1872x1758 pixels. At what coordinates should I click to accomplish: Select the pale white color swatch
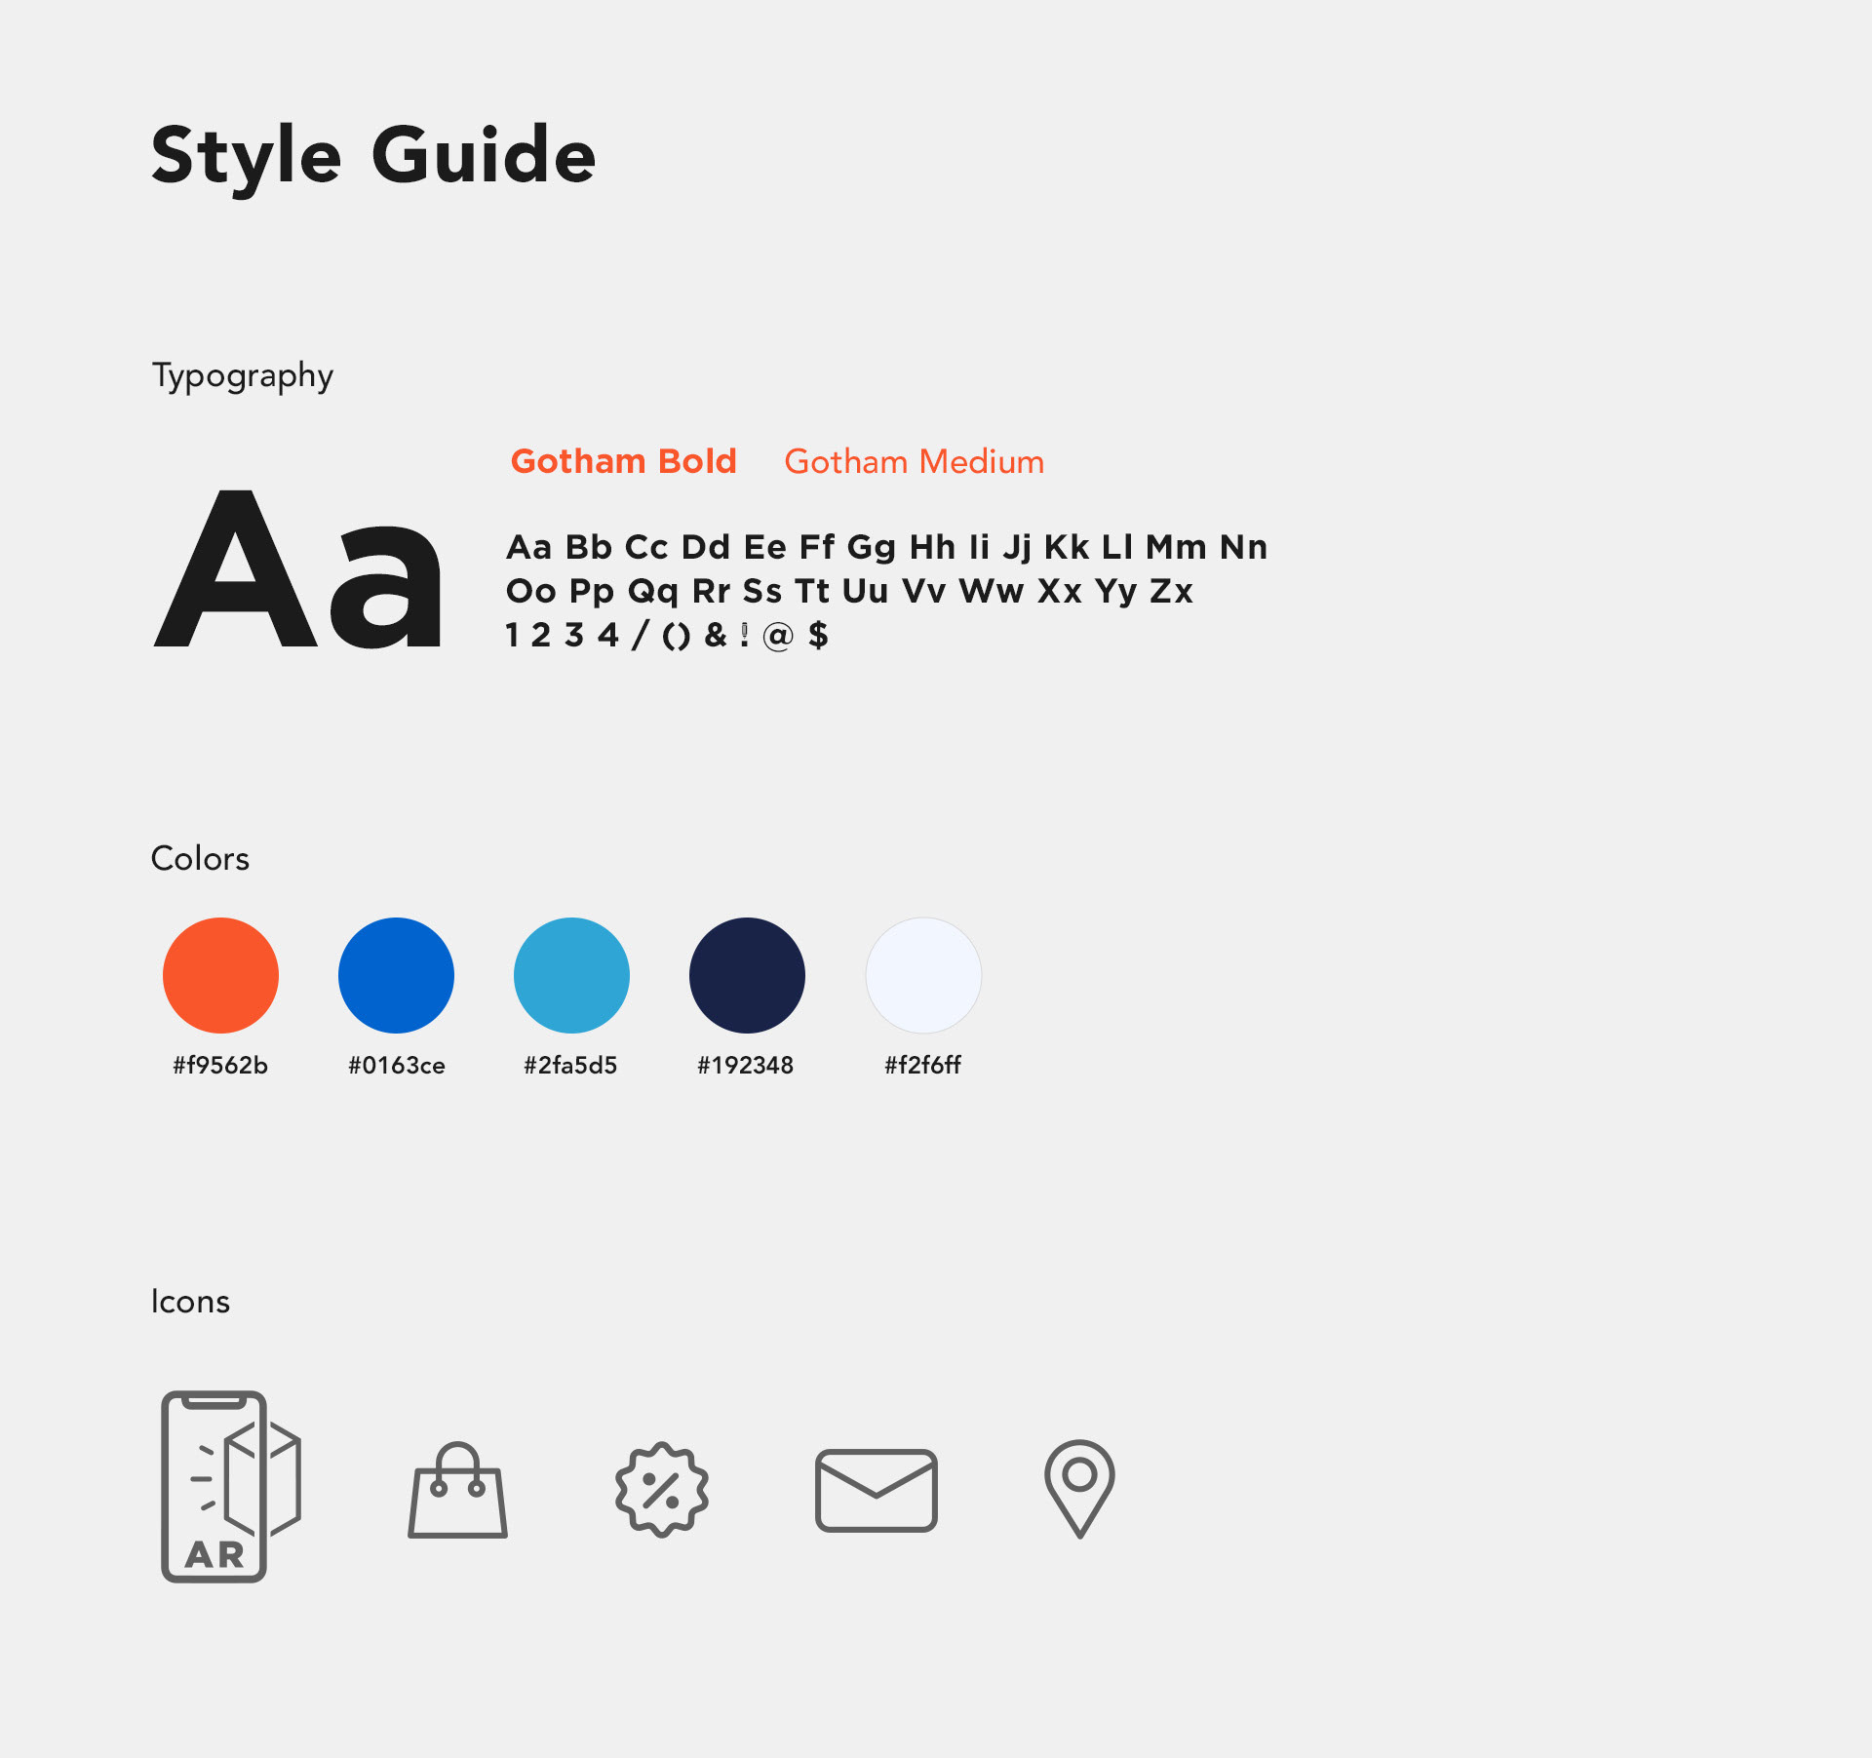click(923, 975)
